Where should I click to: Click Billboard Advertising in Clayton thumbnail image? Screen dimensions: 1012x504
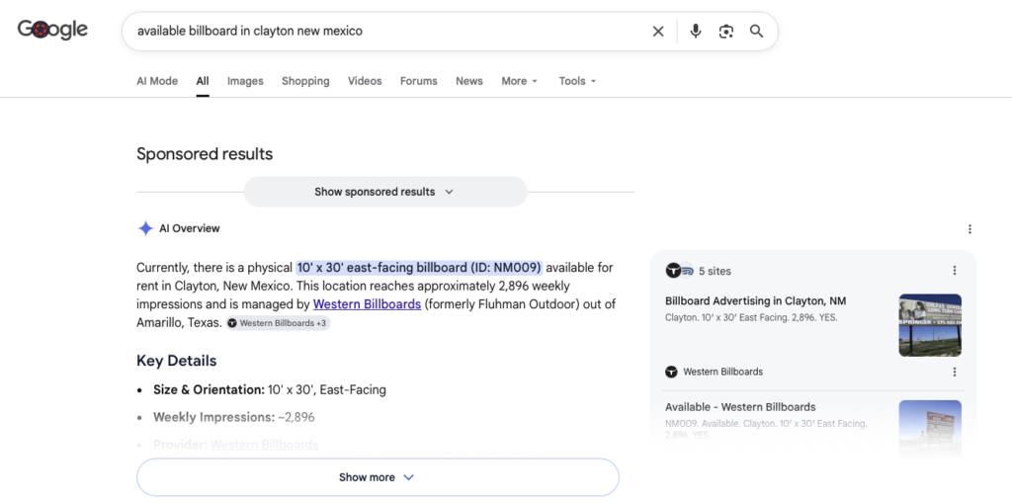(x=930, y=325)
